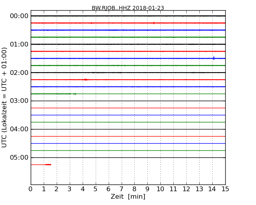Select the 01:00 time label
Screen dimensions: 256x205
pyautogui.click(x=19, y=44)
